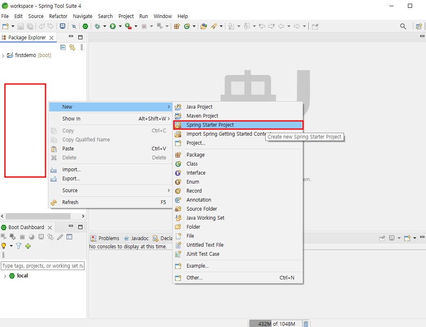Viewport: 426px width, 327px height.
Task: Switch to the Problems tab
Action: pos(105,238)
